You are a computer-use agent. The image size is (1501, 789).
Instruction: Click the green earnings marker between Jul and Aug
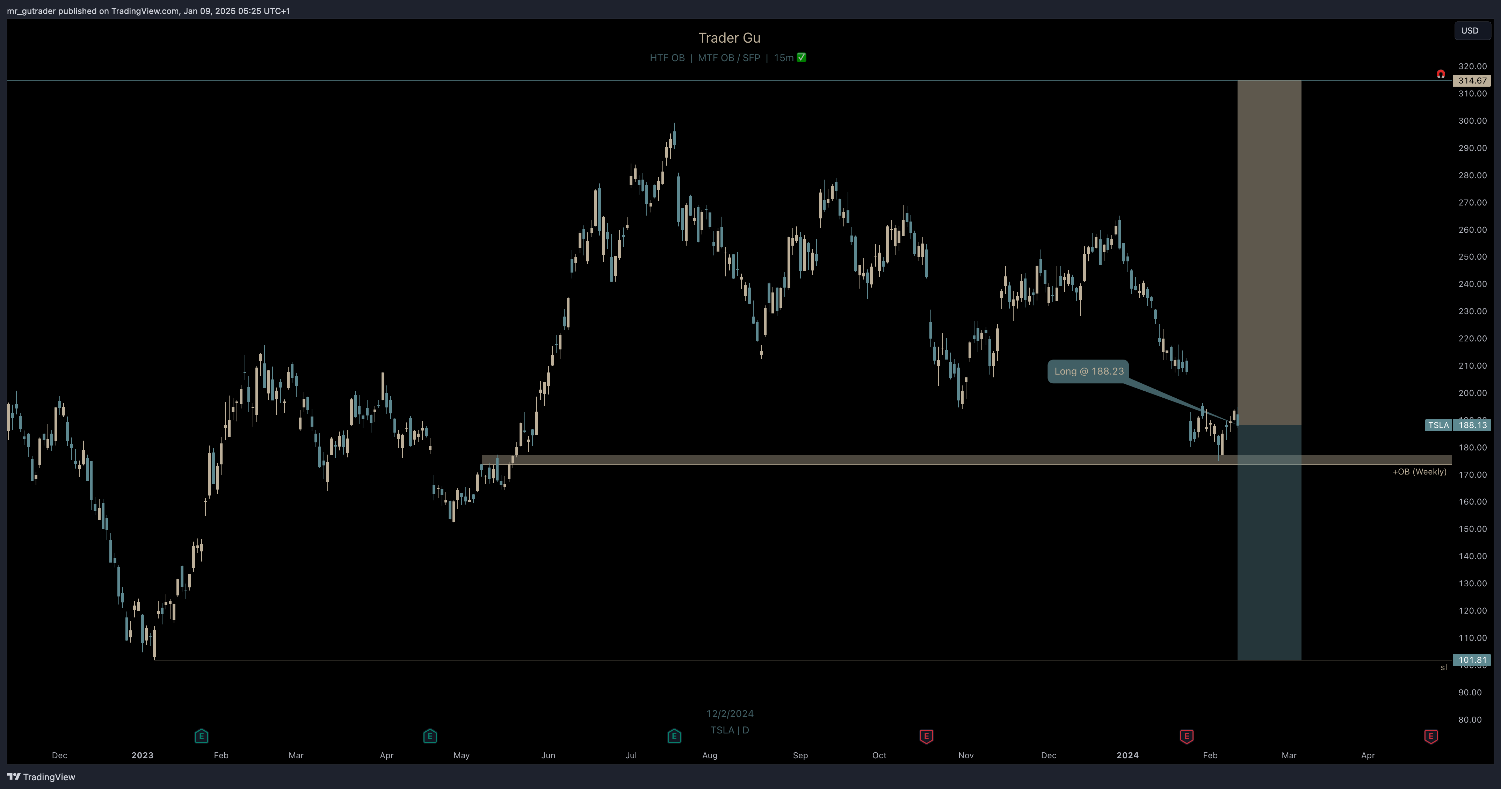click(674, 736)
